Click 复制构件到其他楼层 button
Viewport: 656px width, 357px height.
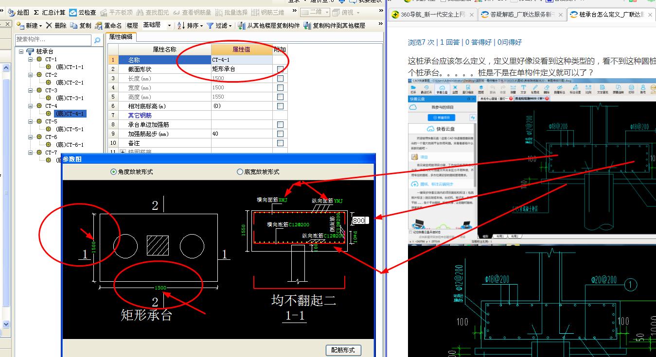(335, 25)
